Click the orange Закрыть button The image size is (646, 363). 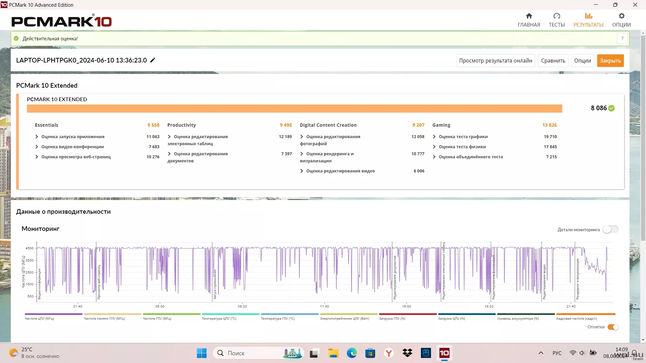click(x=610, y=61)
